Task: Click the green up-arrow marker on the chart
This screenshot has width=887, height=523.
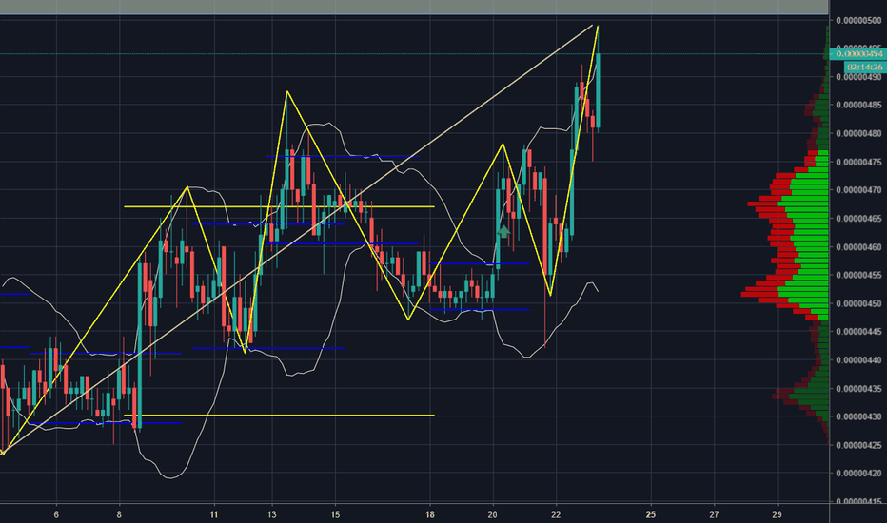Action: point(503,231)
